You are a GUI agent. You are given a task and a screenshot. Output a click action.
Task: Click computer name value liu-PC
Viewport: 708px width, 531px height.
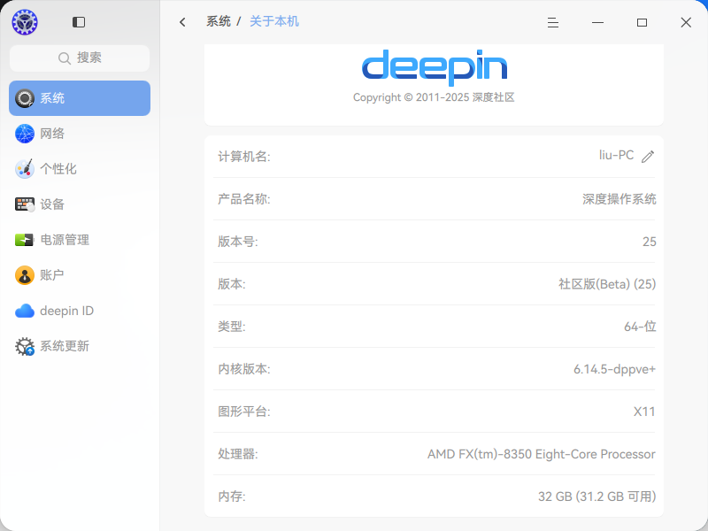(616, 156)
